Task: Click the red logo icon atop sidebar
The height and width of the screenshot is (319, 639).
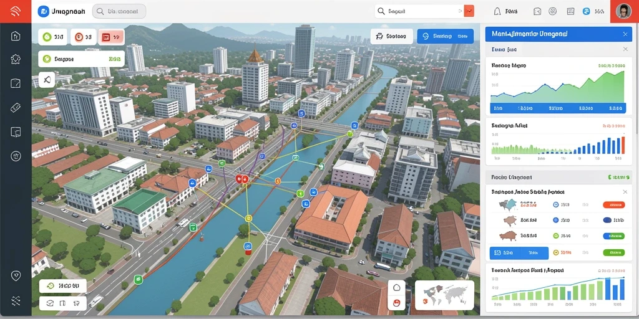Action: click(x=16, y=11)
